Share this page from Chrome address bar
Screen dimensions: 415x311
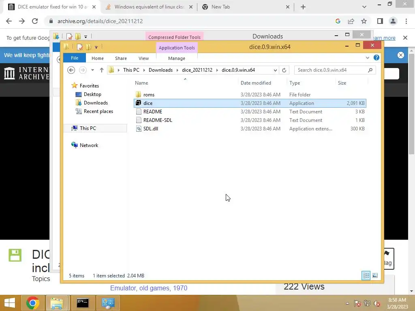[x=351, y=21]
